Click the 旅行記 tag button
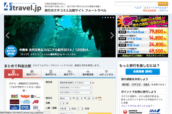This screenshot has height=114, width=172. 126,85
